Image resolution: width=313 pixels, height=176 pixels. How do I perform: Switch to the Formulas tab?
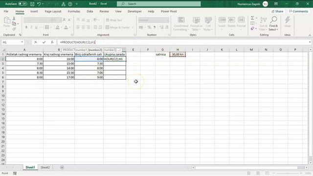(74, 11)
